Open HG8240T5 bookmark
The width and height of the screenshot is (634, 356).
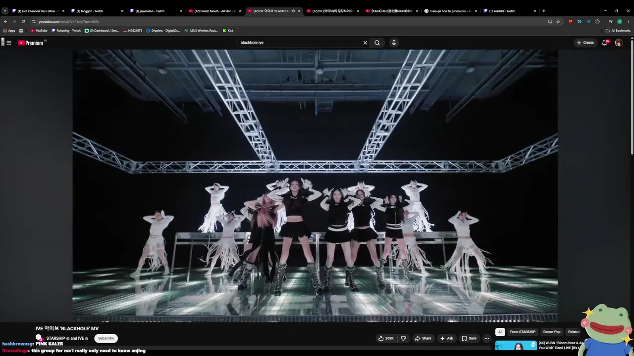click(132, 31)
